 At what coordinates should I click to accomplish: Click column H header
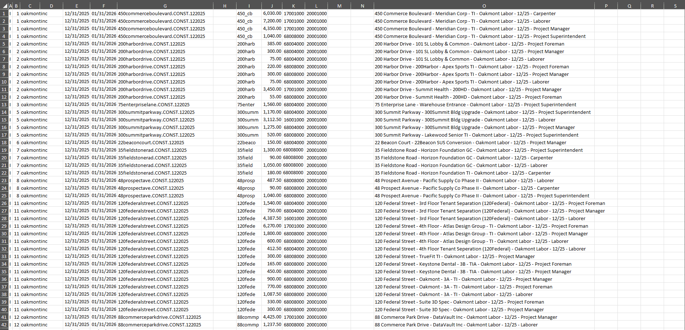[x=225, y=6]
